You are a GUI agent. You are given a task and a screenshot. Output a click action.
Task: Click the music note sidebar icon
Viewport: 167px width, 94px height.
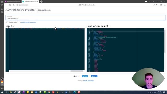point(2,9)
